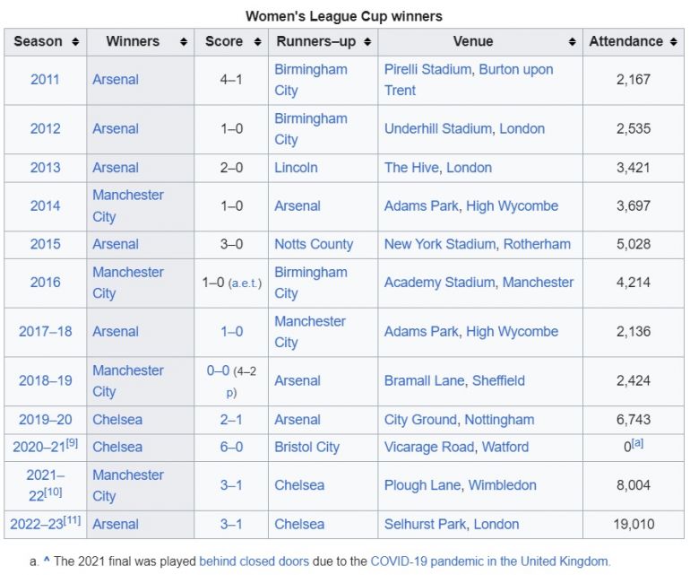This screenshot has height=575, width=690.
Task: Sort table by Runners-up column arrows
Action: 367,42
